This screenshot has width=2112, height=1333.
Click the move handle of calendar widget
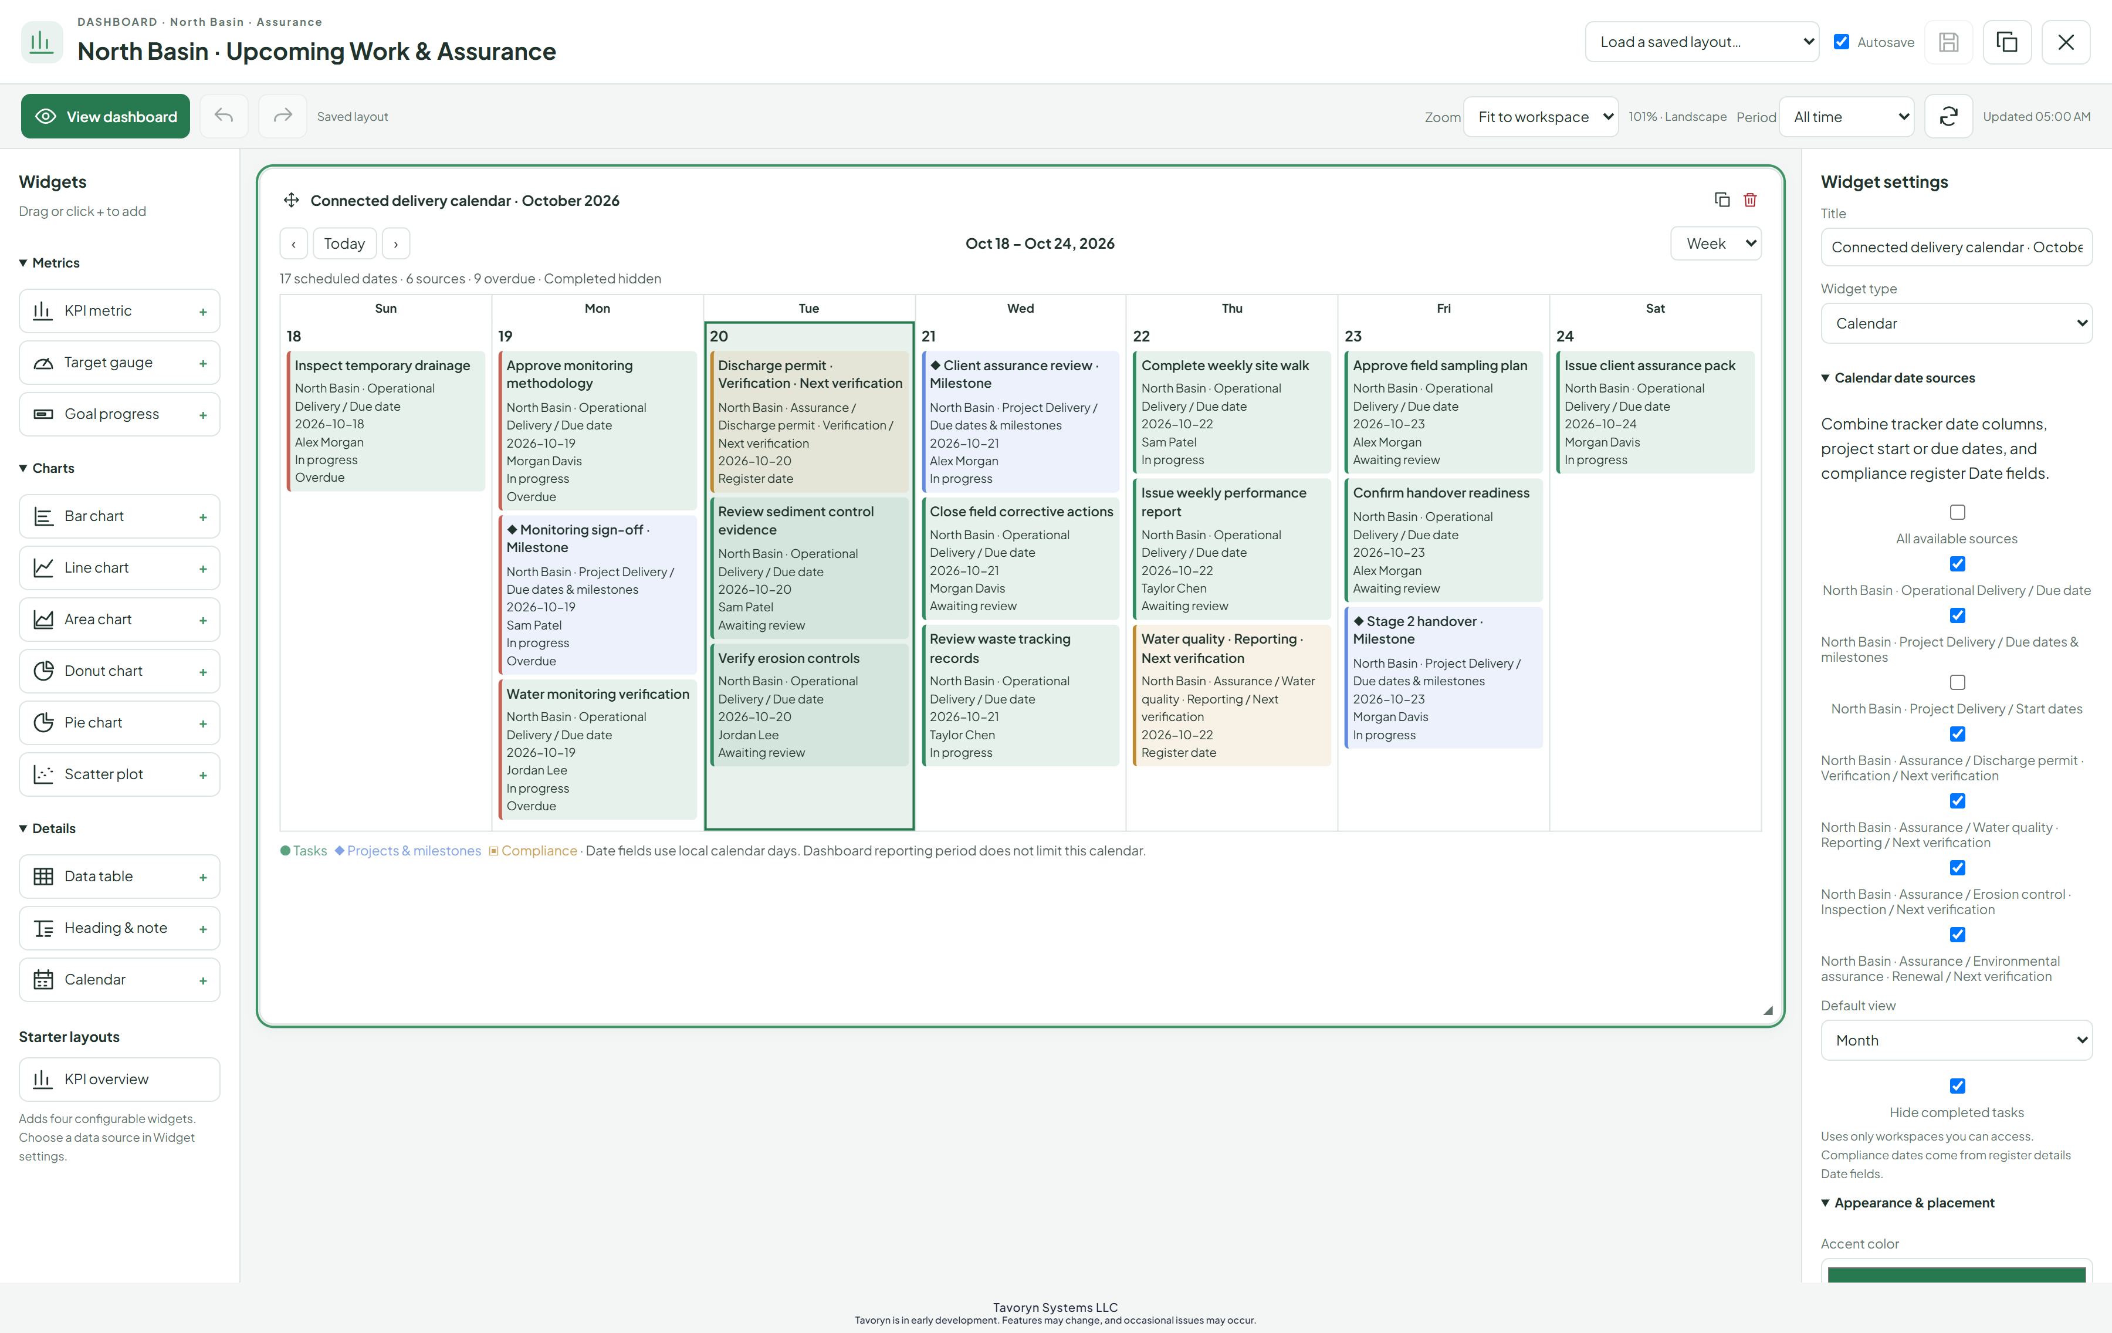(x=291, y=200)
